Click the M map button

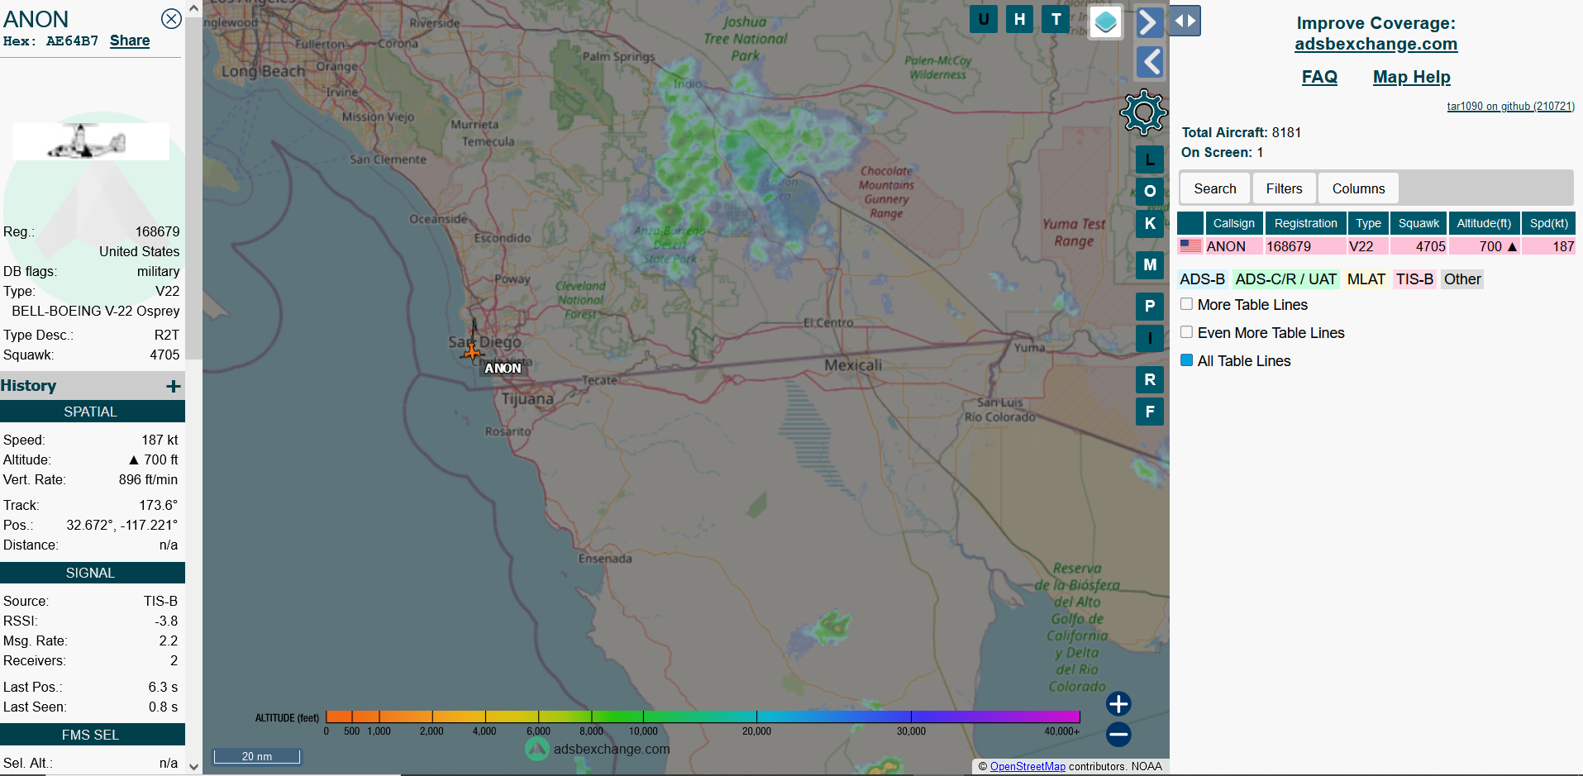pyautogui.click(x=1150, y=264)
